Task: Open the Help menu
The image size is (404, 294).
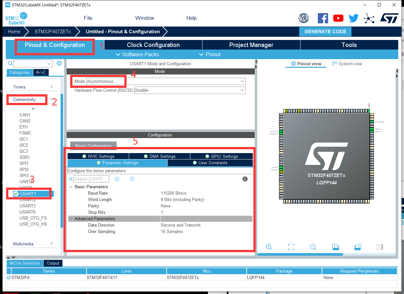Action: (192, 18)
